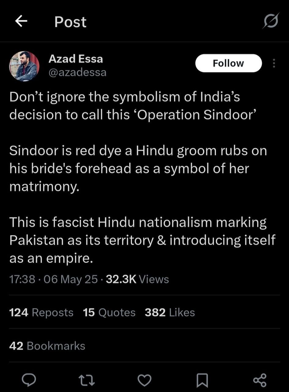
Task: Tap the Post header title
Action: [x=70, y=22]
